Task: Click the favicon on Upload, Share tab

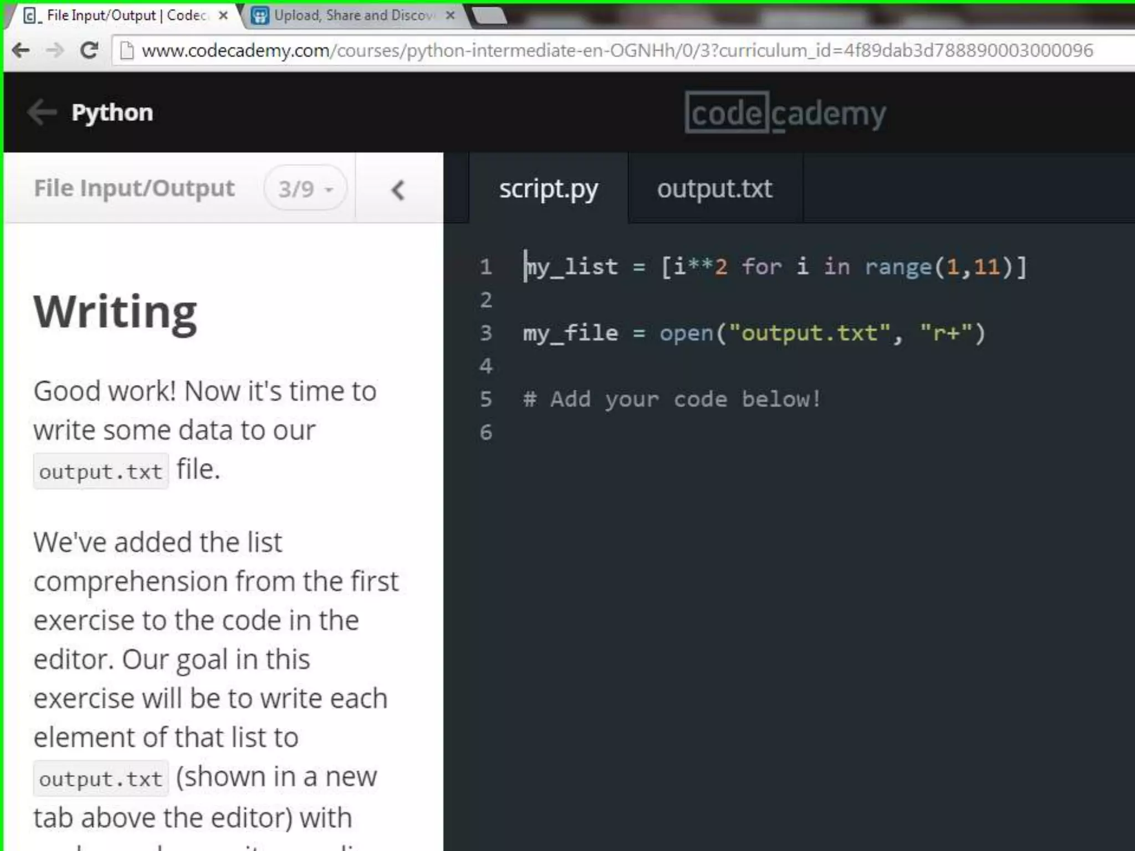Action: click(x=260, y=16)
